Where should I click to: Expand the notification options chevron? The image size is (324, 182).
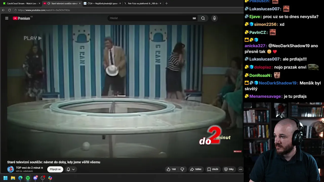click(73, 169)
